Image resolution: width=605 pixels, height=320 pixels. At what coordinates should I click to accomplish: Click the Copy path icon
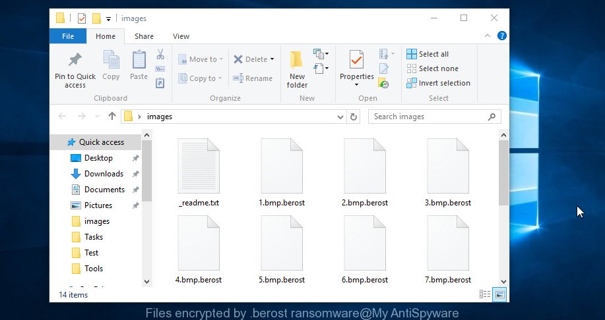[160, 69]
